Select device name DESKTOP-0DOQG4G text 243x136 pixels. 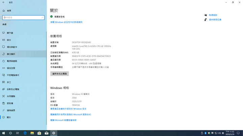coord(81,42)
